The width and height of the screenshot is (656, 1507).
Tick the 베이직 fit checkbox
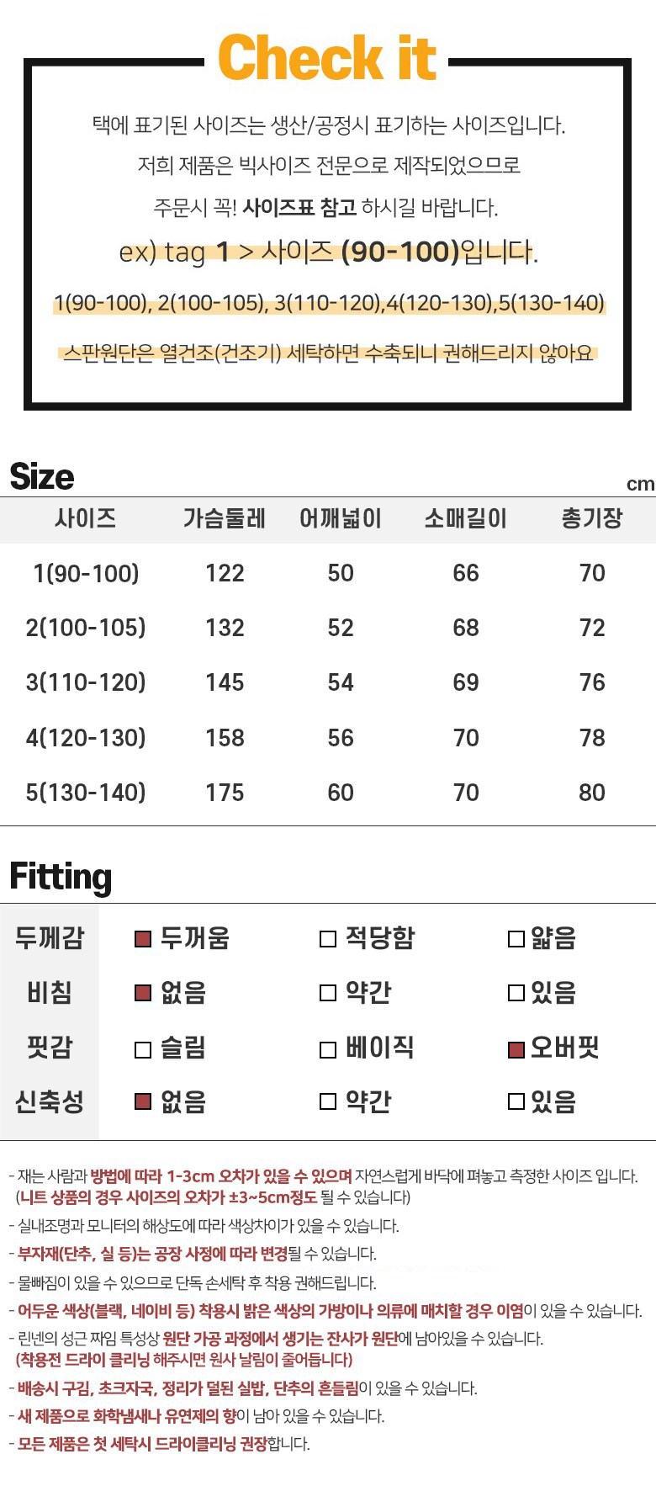328,1049
